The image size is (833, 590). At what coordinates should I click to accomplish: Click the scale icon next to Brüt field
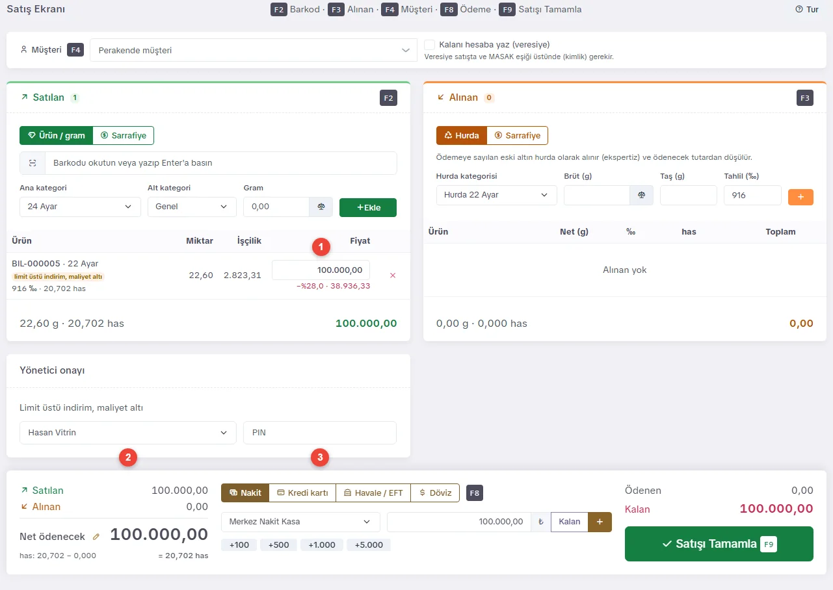[x=641, y=195]
